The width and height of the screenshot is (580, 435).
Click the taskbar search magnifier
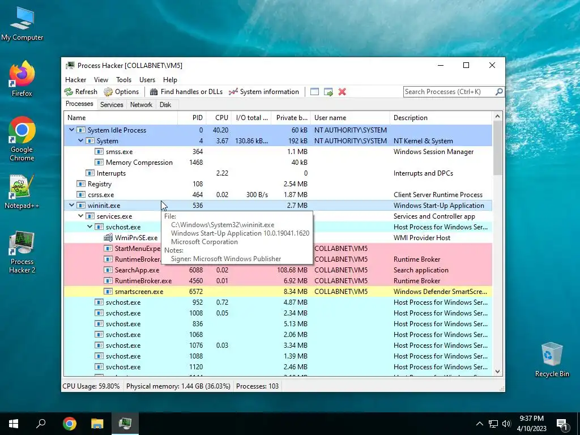click(x=41, y=424)
